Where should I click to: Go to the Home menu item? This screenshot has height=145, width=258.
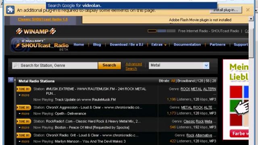pos(79,45)
